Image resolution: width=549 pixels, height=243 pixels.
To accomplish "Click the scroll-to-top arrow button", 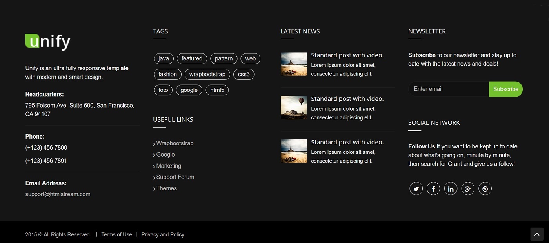I will (537, 234).
